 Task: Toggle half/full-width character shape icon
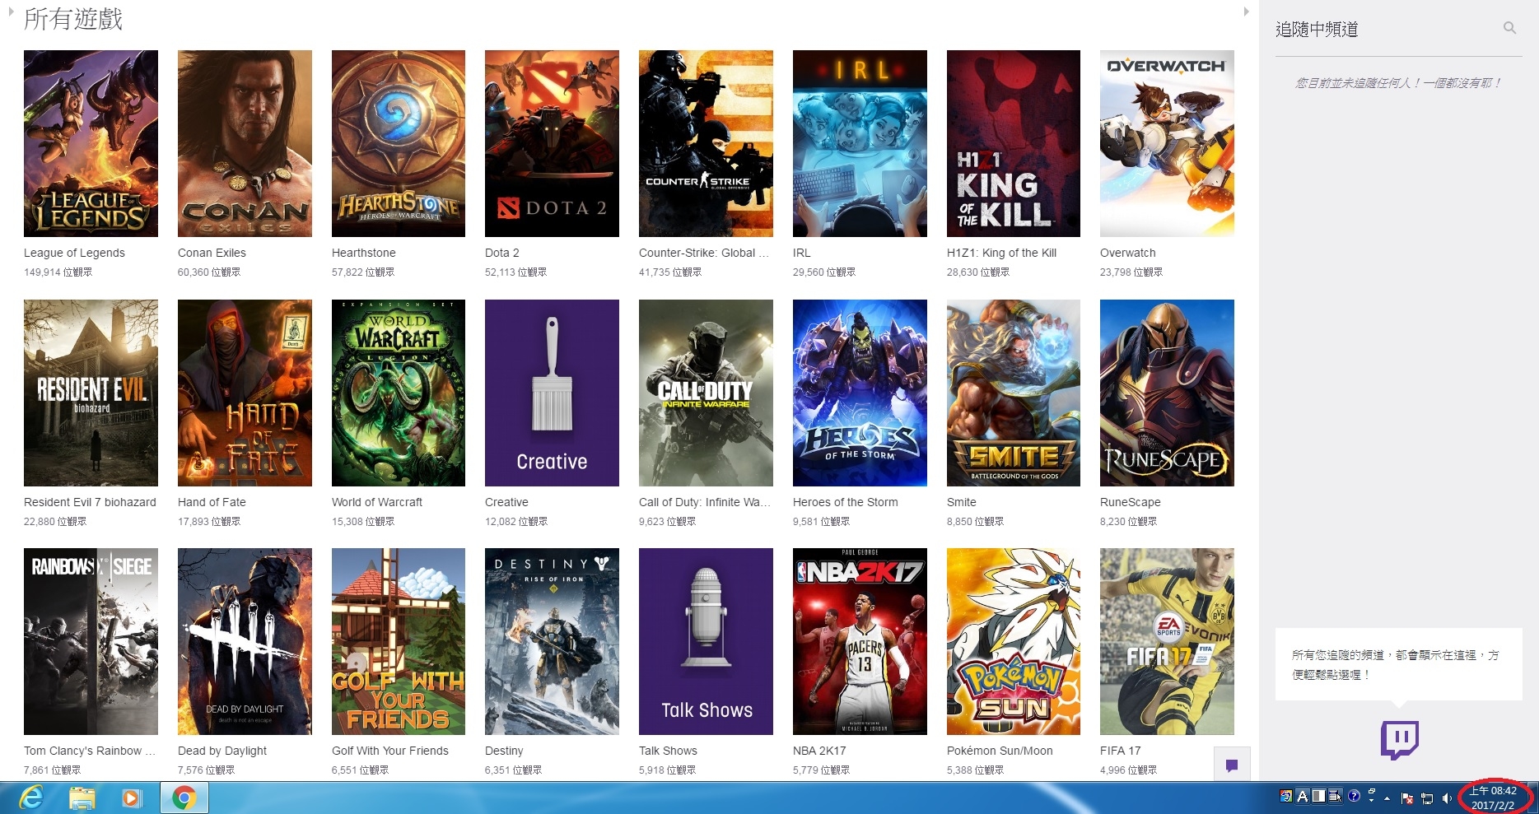(1319, 796)
